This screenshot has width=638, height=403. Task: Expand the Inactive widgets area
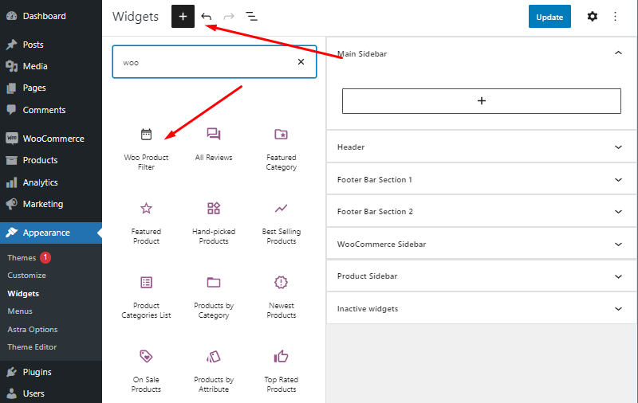[x=481, y=309]
